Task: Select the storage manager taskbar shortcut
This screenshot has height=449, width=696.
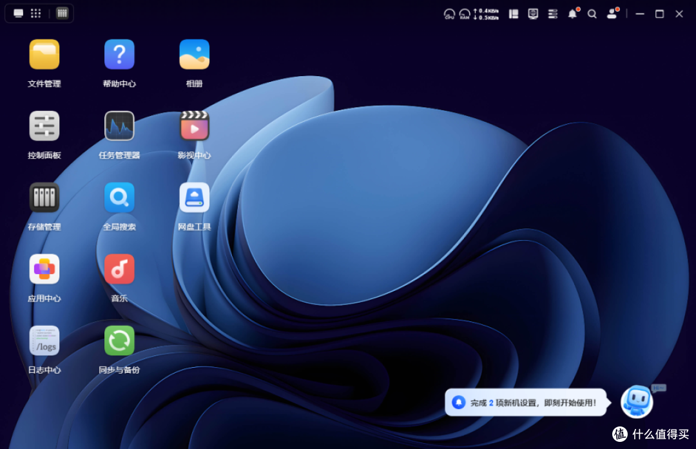Action: (x=62, y=14)
